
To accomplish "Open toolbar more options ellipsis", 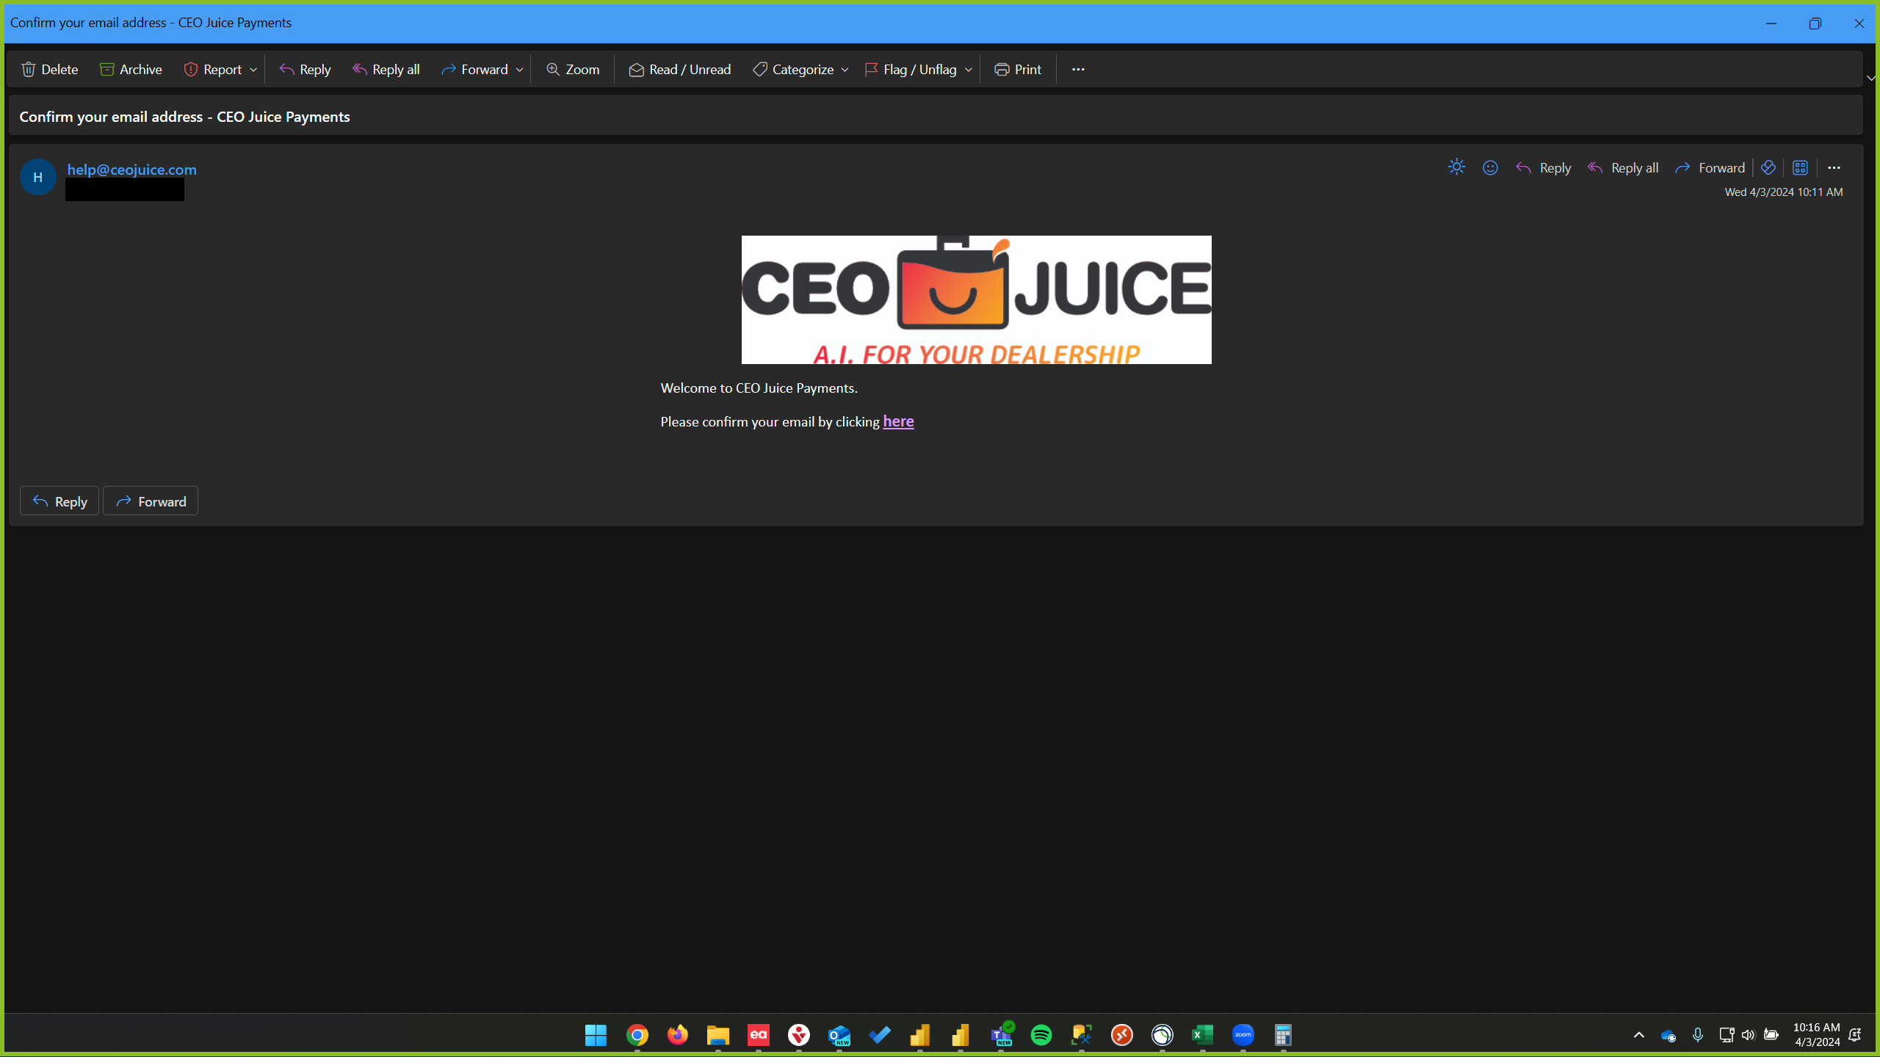I will 1078,69.
